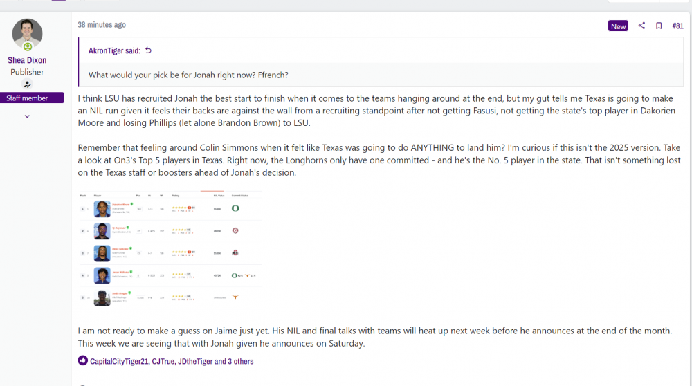
Task: Expand user details chevron below Staff member
Action: pos(28,116)
